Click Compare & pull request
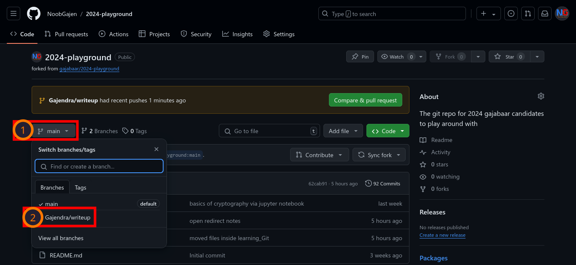This screenshot has width=576, height=265. coord(366,100)
